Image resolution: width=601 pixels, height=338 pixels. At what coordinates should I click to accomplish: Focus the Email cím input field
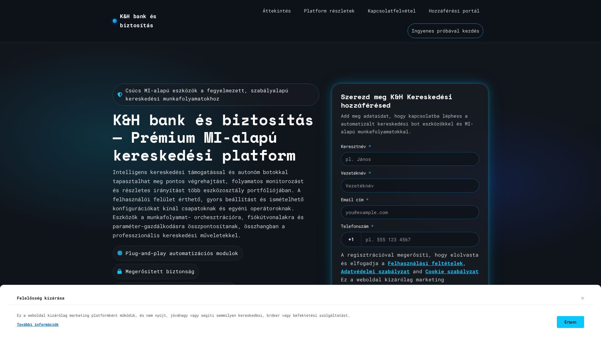[x=410, y=212]
